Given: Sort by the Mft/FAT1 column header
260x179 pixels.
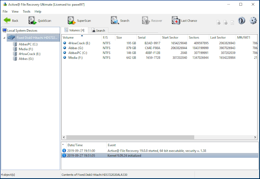Looking at the screenshot, I should pos(247,37).
